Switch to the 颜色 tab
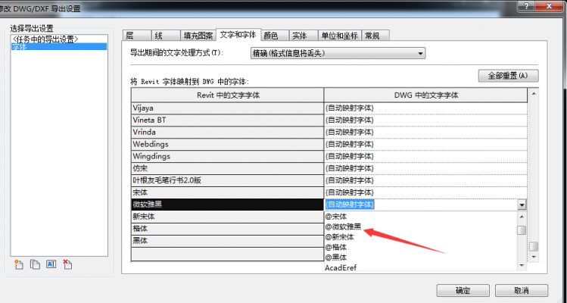The height and width of the screenshot is (303, 567). 275,36
